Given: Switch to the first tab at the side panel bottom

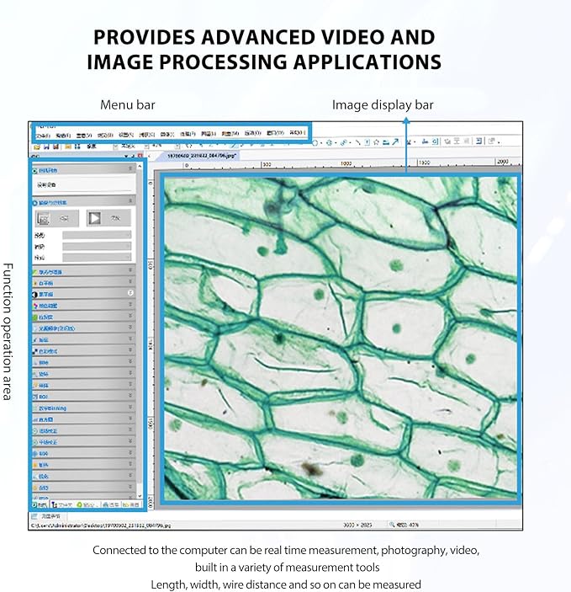Looking at the screenshot, I should click(x=40, y=504).
